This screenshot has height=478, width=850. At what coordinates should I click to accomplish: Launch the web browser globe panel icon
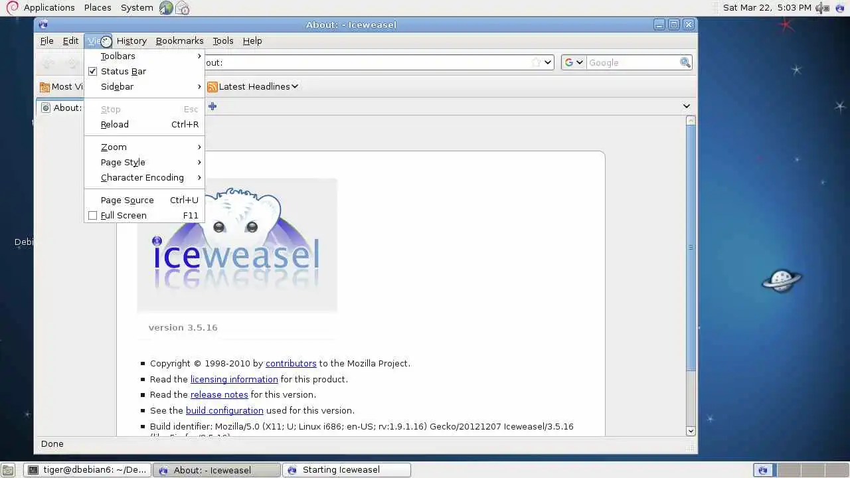click(166, 8)
